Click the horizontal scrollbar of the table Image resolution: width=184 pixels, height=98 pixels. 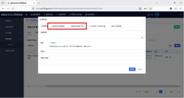[112, 86]
